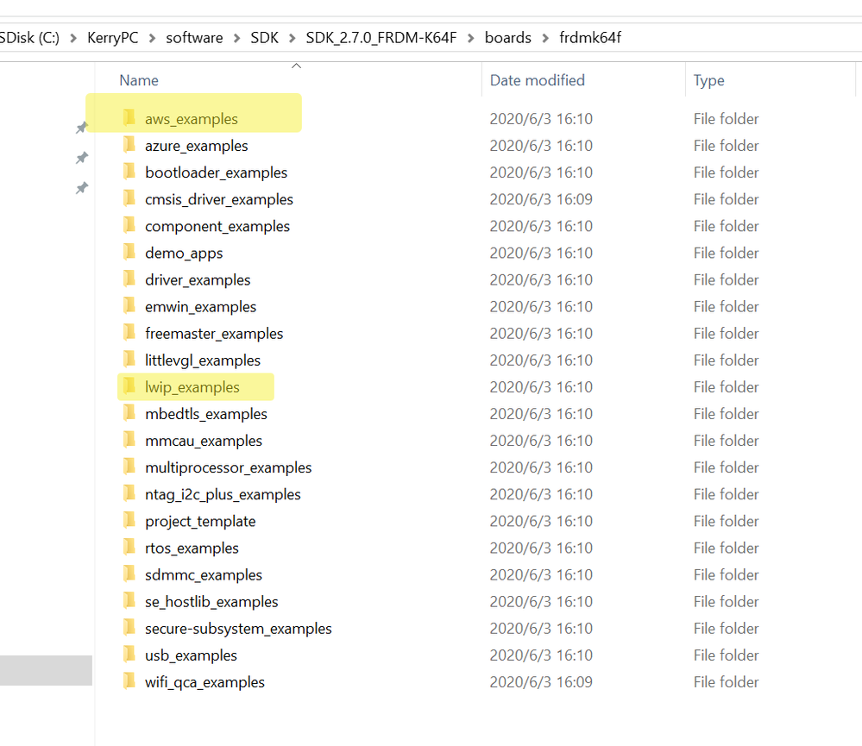862x746 pixels.
Task: Expand the chevron after KerryPC in the path
Action: (x=152, y=38)
